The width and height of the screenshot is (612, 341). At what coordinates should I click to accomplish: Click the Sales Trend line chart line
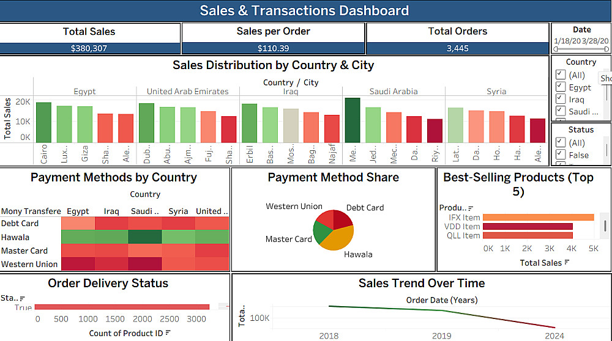coord(442,310)
